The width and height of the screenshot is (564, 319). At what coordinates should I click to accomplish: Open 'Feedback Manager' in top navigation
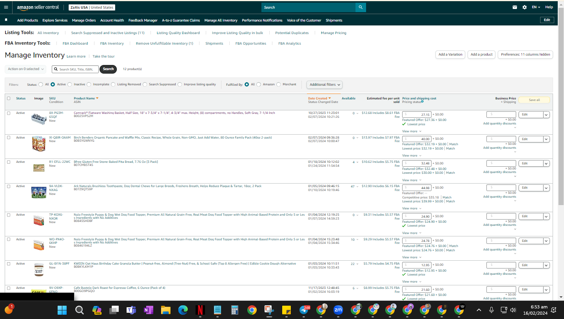[x=143, y=20]
